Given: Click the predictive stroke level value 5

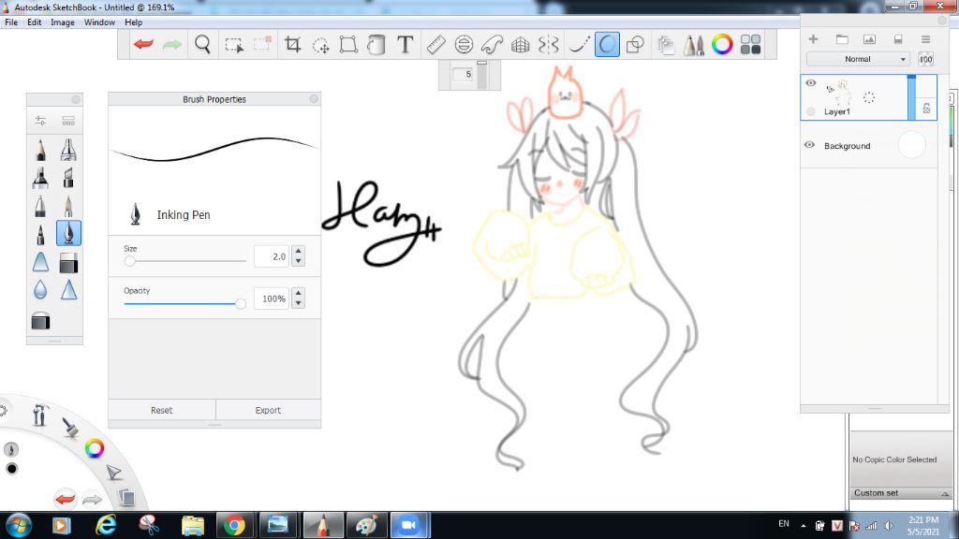Looking at the screenshot, I should coord(463,75).
